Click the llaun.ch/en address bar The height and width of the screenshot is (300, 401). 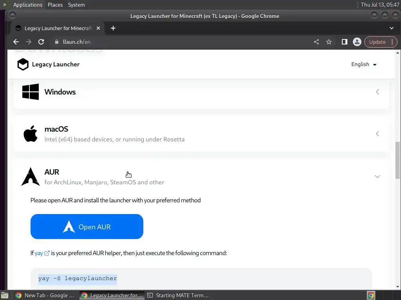[179, 42]
